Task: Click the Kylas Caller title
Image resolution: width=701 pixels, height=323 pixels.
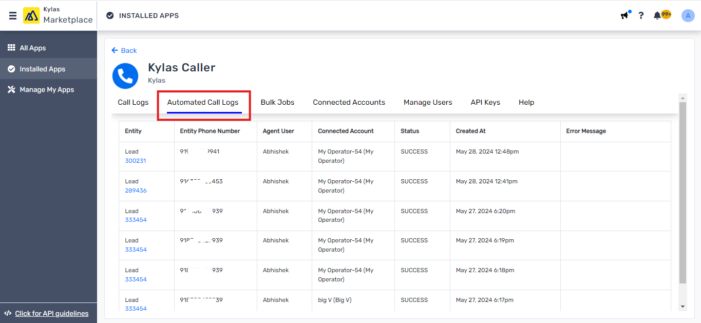Action: [181, 67]
